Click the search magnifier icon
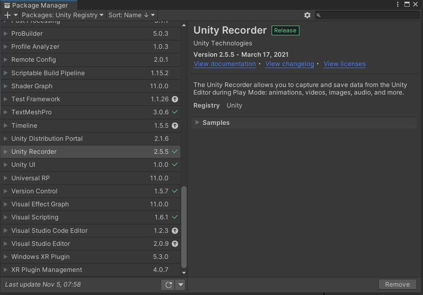 [318, 16]
